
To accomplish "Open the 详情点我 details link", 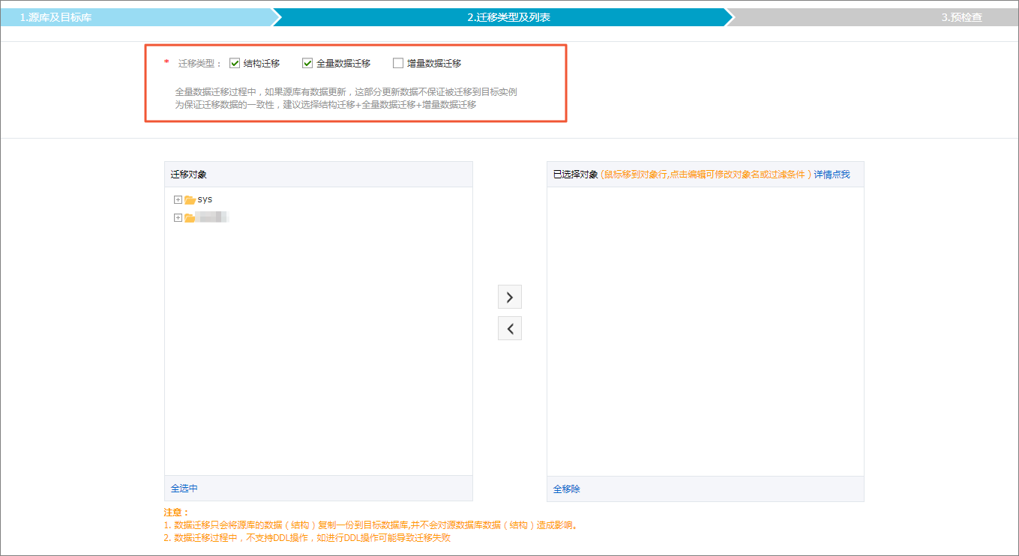I will pyautogui.click(x=832, y=175).
